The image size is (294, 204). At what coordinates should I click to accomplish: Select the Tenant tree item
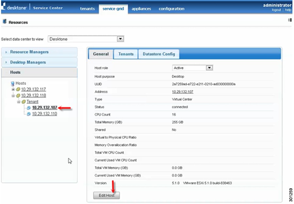[x=32, y=102]
